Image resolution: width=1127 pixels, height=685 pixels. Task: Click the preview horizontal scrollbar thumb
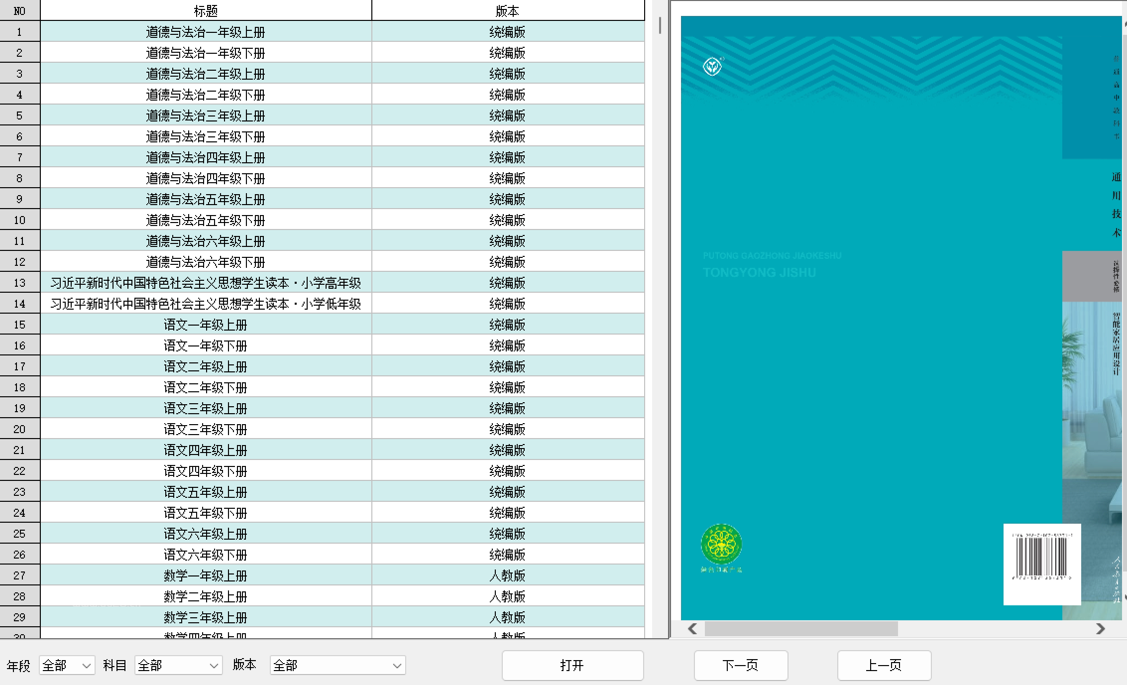(x=801, y=629)
